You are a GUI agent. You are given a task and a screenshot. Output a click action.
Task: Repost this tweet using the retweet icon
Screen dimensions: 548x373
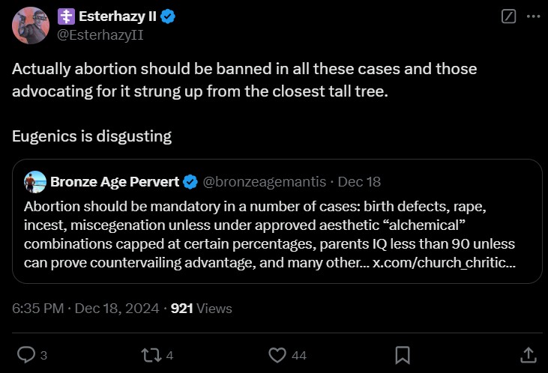(x=151, y=354)
